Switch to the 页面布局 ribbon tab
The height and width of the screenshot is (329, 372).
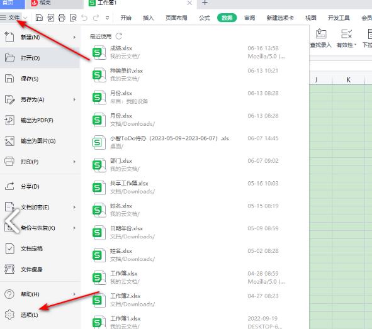pyautogui.click(x=176, y=18)
